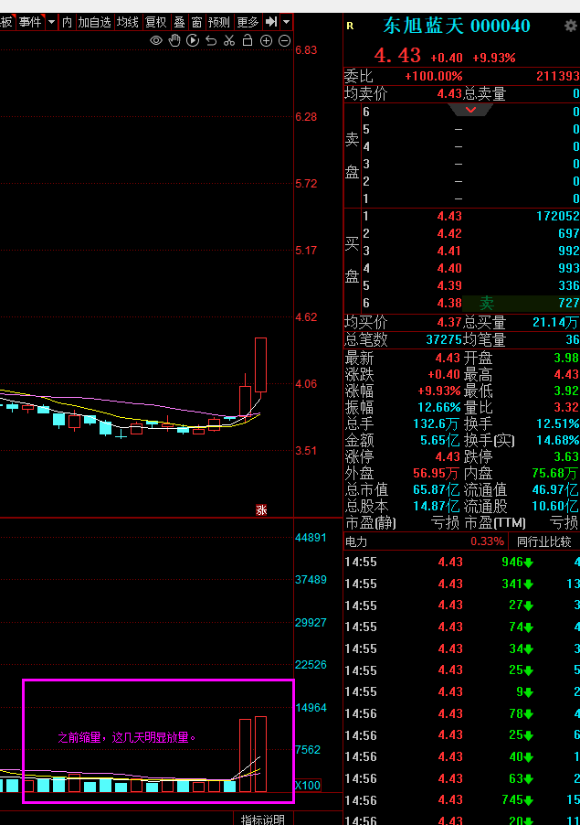The height and width of the screenshot is (825, 580).
Task: Open 同行业比较 industry comparison link
Action: point(543,541)
